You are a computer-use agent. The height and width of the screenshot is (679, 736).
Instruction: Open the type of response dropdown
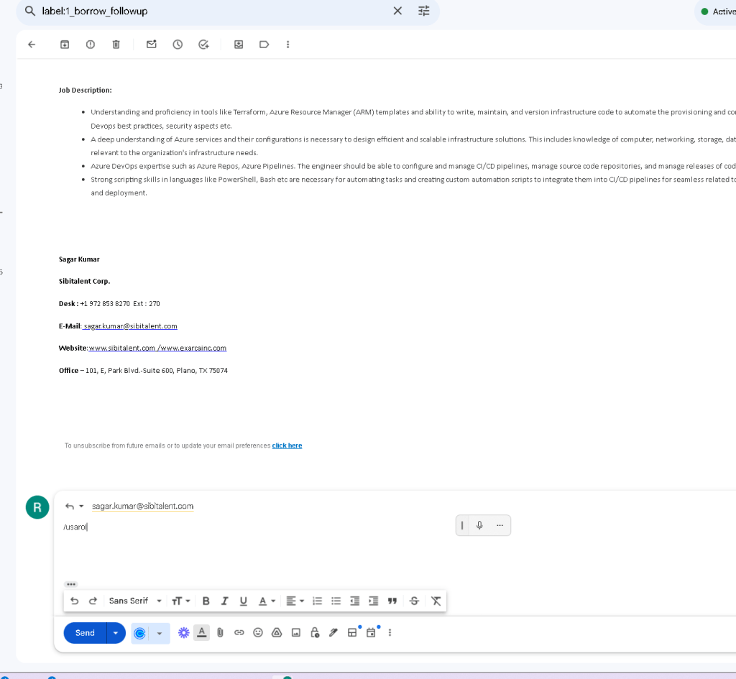[x=74, y=507]
